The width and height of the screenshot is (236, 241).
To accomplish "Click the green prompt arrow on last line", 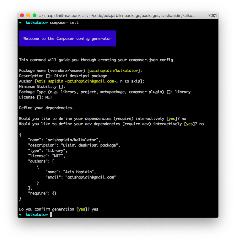I will point(20,215).
